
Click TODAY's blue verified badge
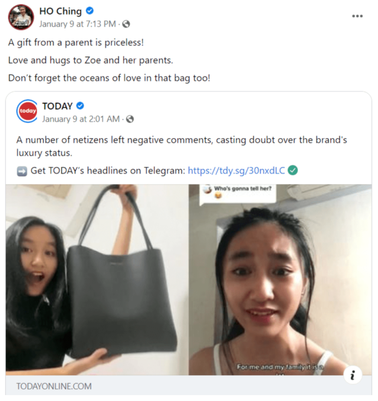(80, 106)
